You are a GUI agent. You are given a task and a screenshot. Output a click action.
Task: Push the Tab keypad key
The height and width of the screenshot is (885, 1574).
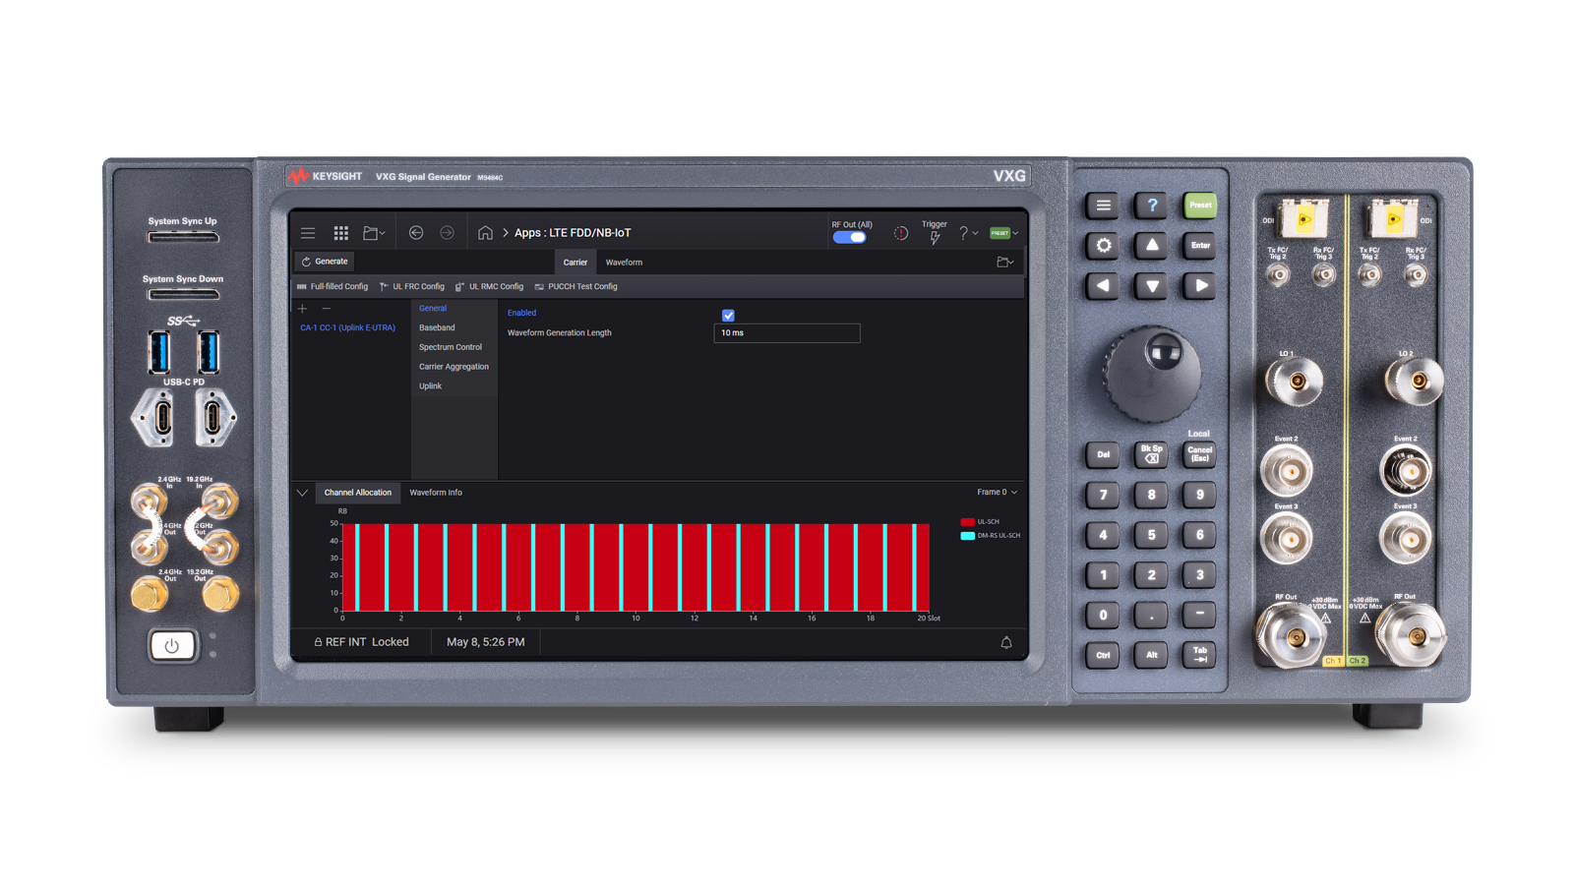pyautogui.click(x=1200, y=655)
